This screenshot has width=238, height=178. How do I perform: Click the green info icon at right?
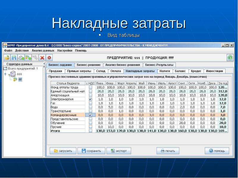pos(230,58)
